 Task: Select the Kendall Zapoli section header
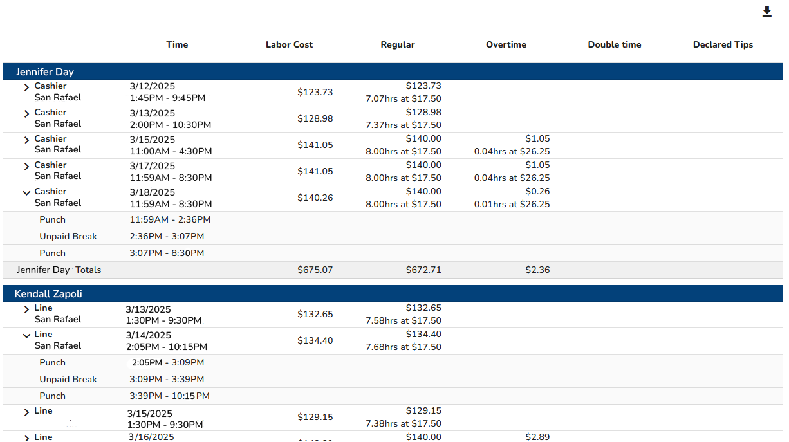393,293
